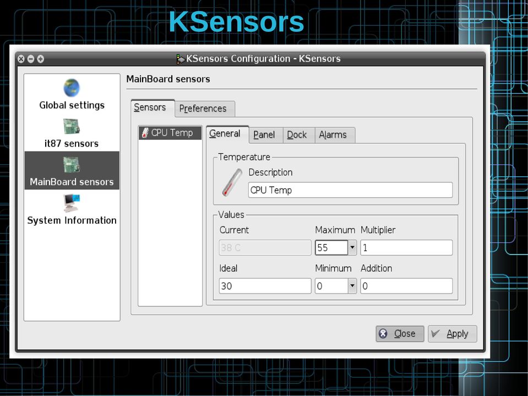The width and height of the screenshot is (528, 396).
Task: Click the Multiplier field showing 1
Action: click(x=406, y=247)
